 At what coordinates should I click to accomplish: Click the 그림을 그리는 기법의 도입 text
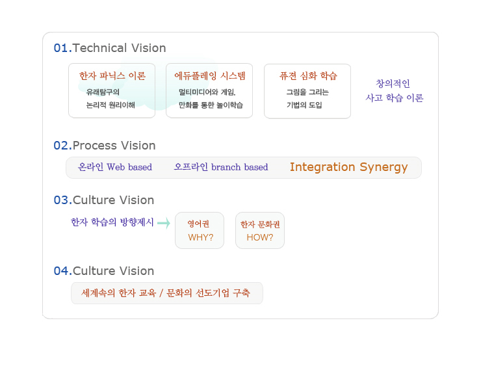[307, 99]
